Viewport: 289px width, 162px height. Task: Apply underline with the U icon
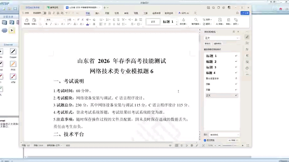click(x=56, y=24)
